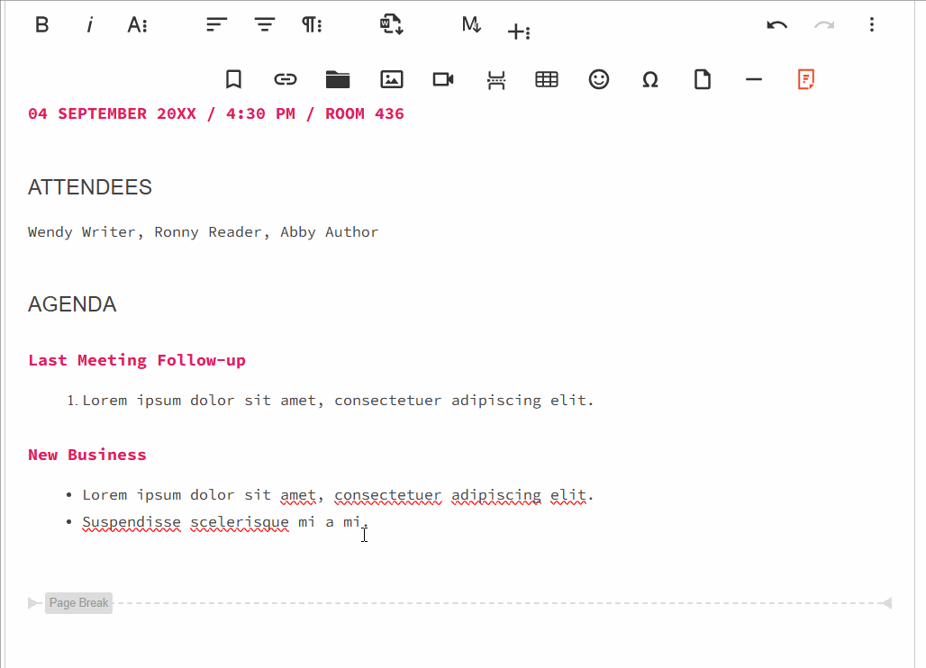Open the emoticons picker
Screen dimensions: 926x668
point(599,79)
